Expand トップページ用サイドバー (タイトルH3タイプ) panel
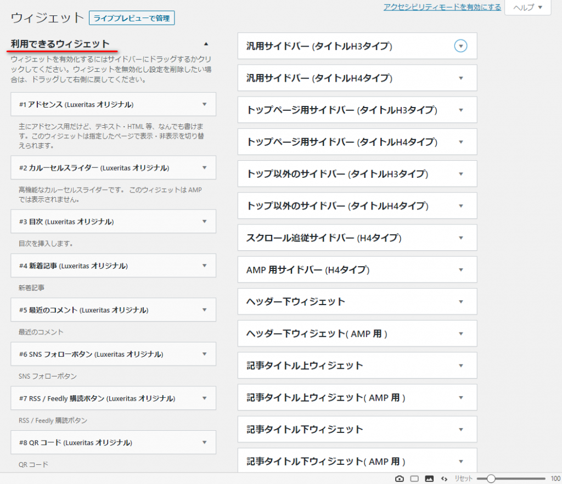 461,110
